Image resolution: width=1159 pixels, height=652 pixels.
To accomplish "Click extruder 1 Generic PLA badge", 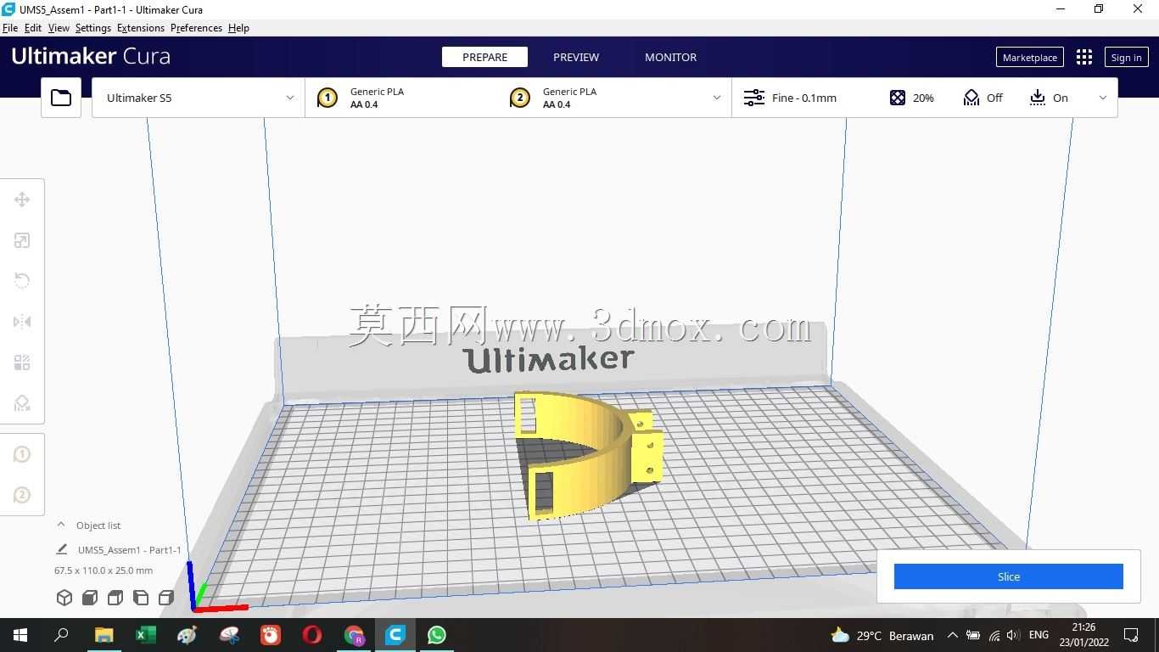I will (x=328, y=98).
